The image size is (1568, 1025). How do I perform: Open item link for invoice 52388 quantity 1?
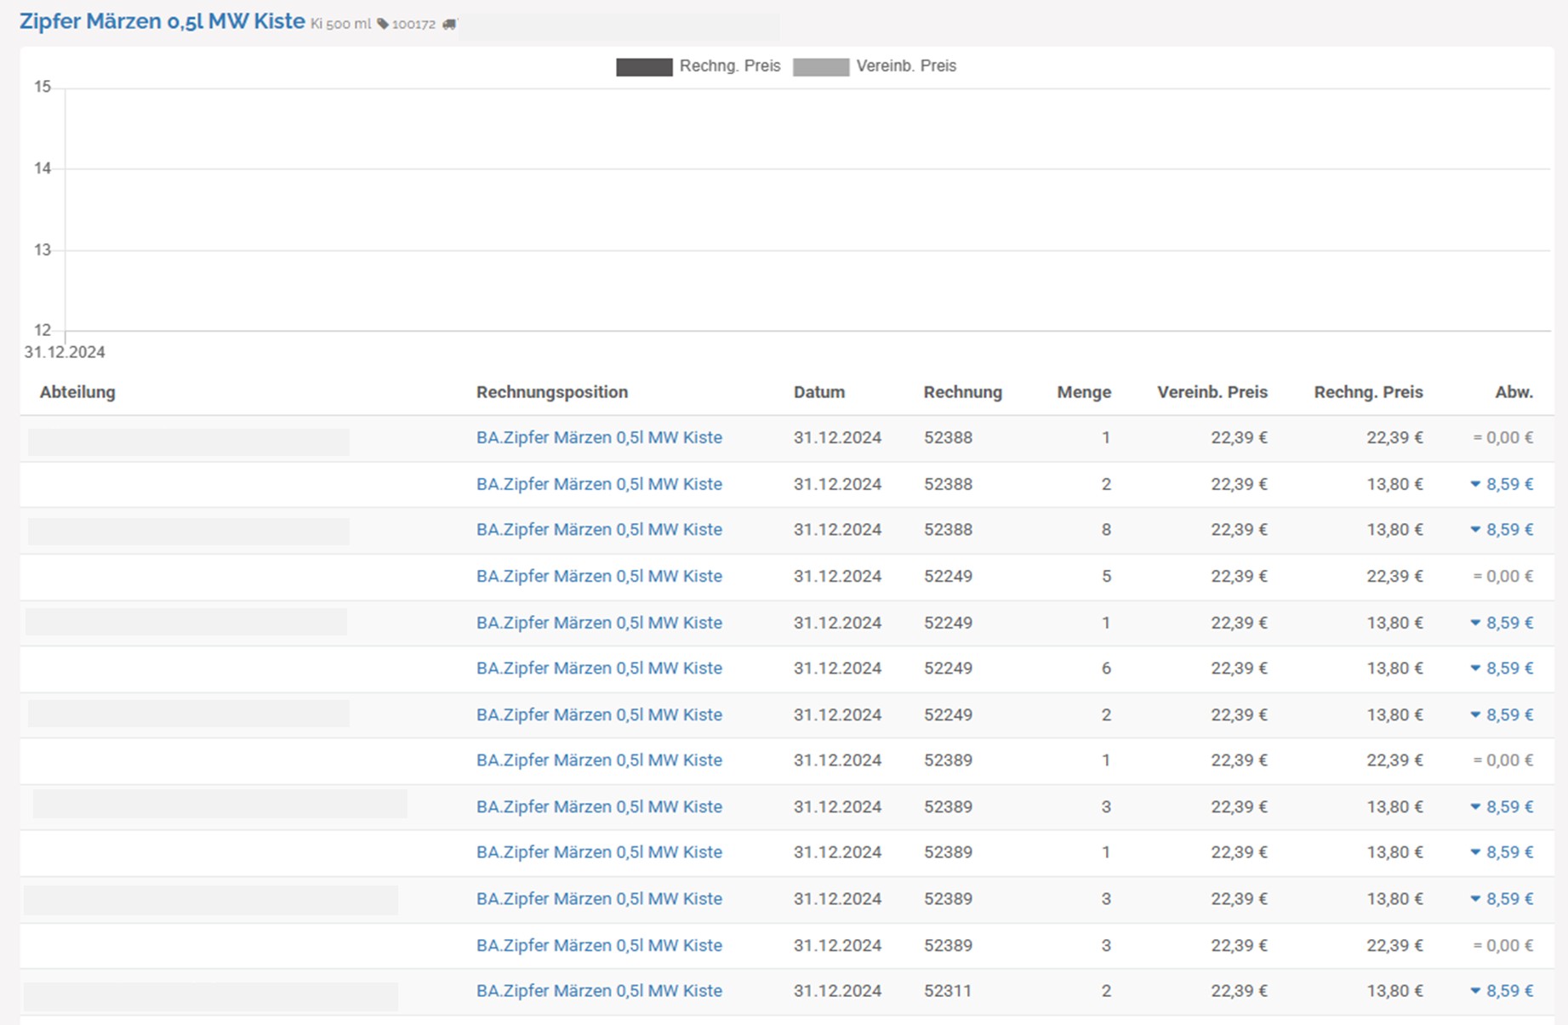click(599, 437)
